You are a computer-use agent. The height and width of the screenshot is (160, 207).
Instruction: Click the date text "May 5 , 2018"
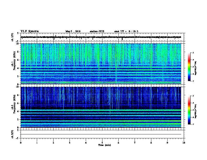point(73,31)
